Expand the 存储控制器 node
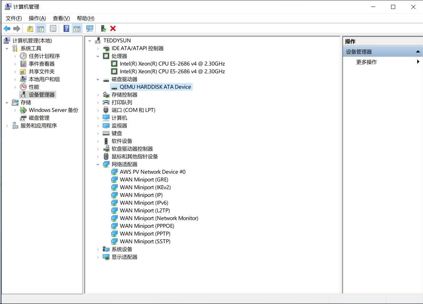 (x=98, y=95)
